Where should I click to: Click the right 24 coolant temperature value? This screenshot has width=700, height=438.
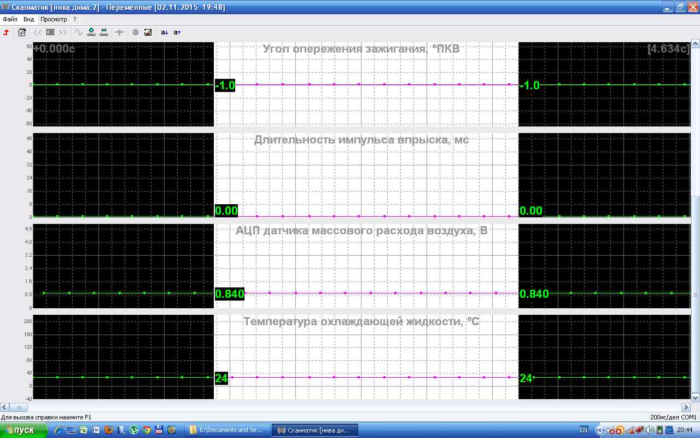526,378
